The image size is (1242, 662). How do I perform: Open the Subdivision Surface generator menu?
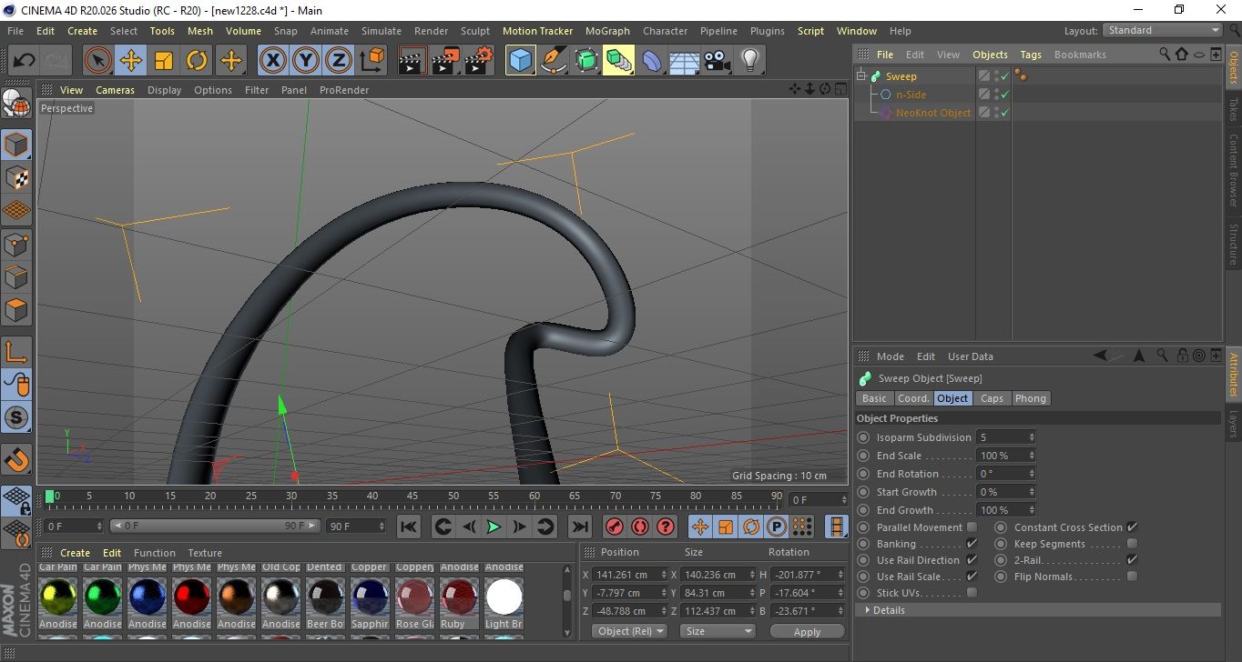point(585,61)
